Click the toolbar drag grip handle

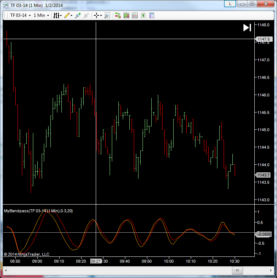tap(4, 15)
